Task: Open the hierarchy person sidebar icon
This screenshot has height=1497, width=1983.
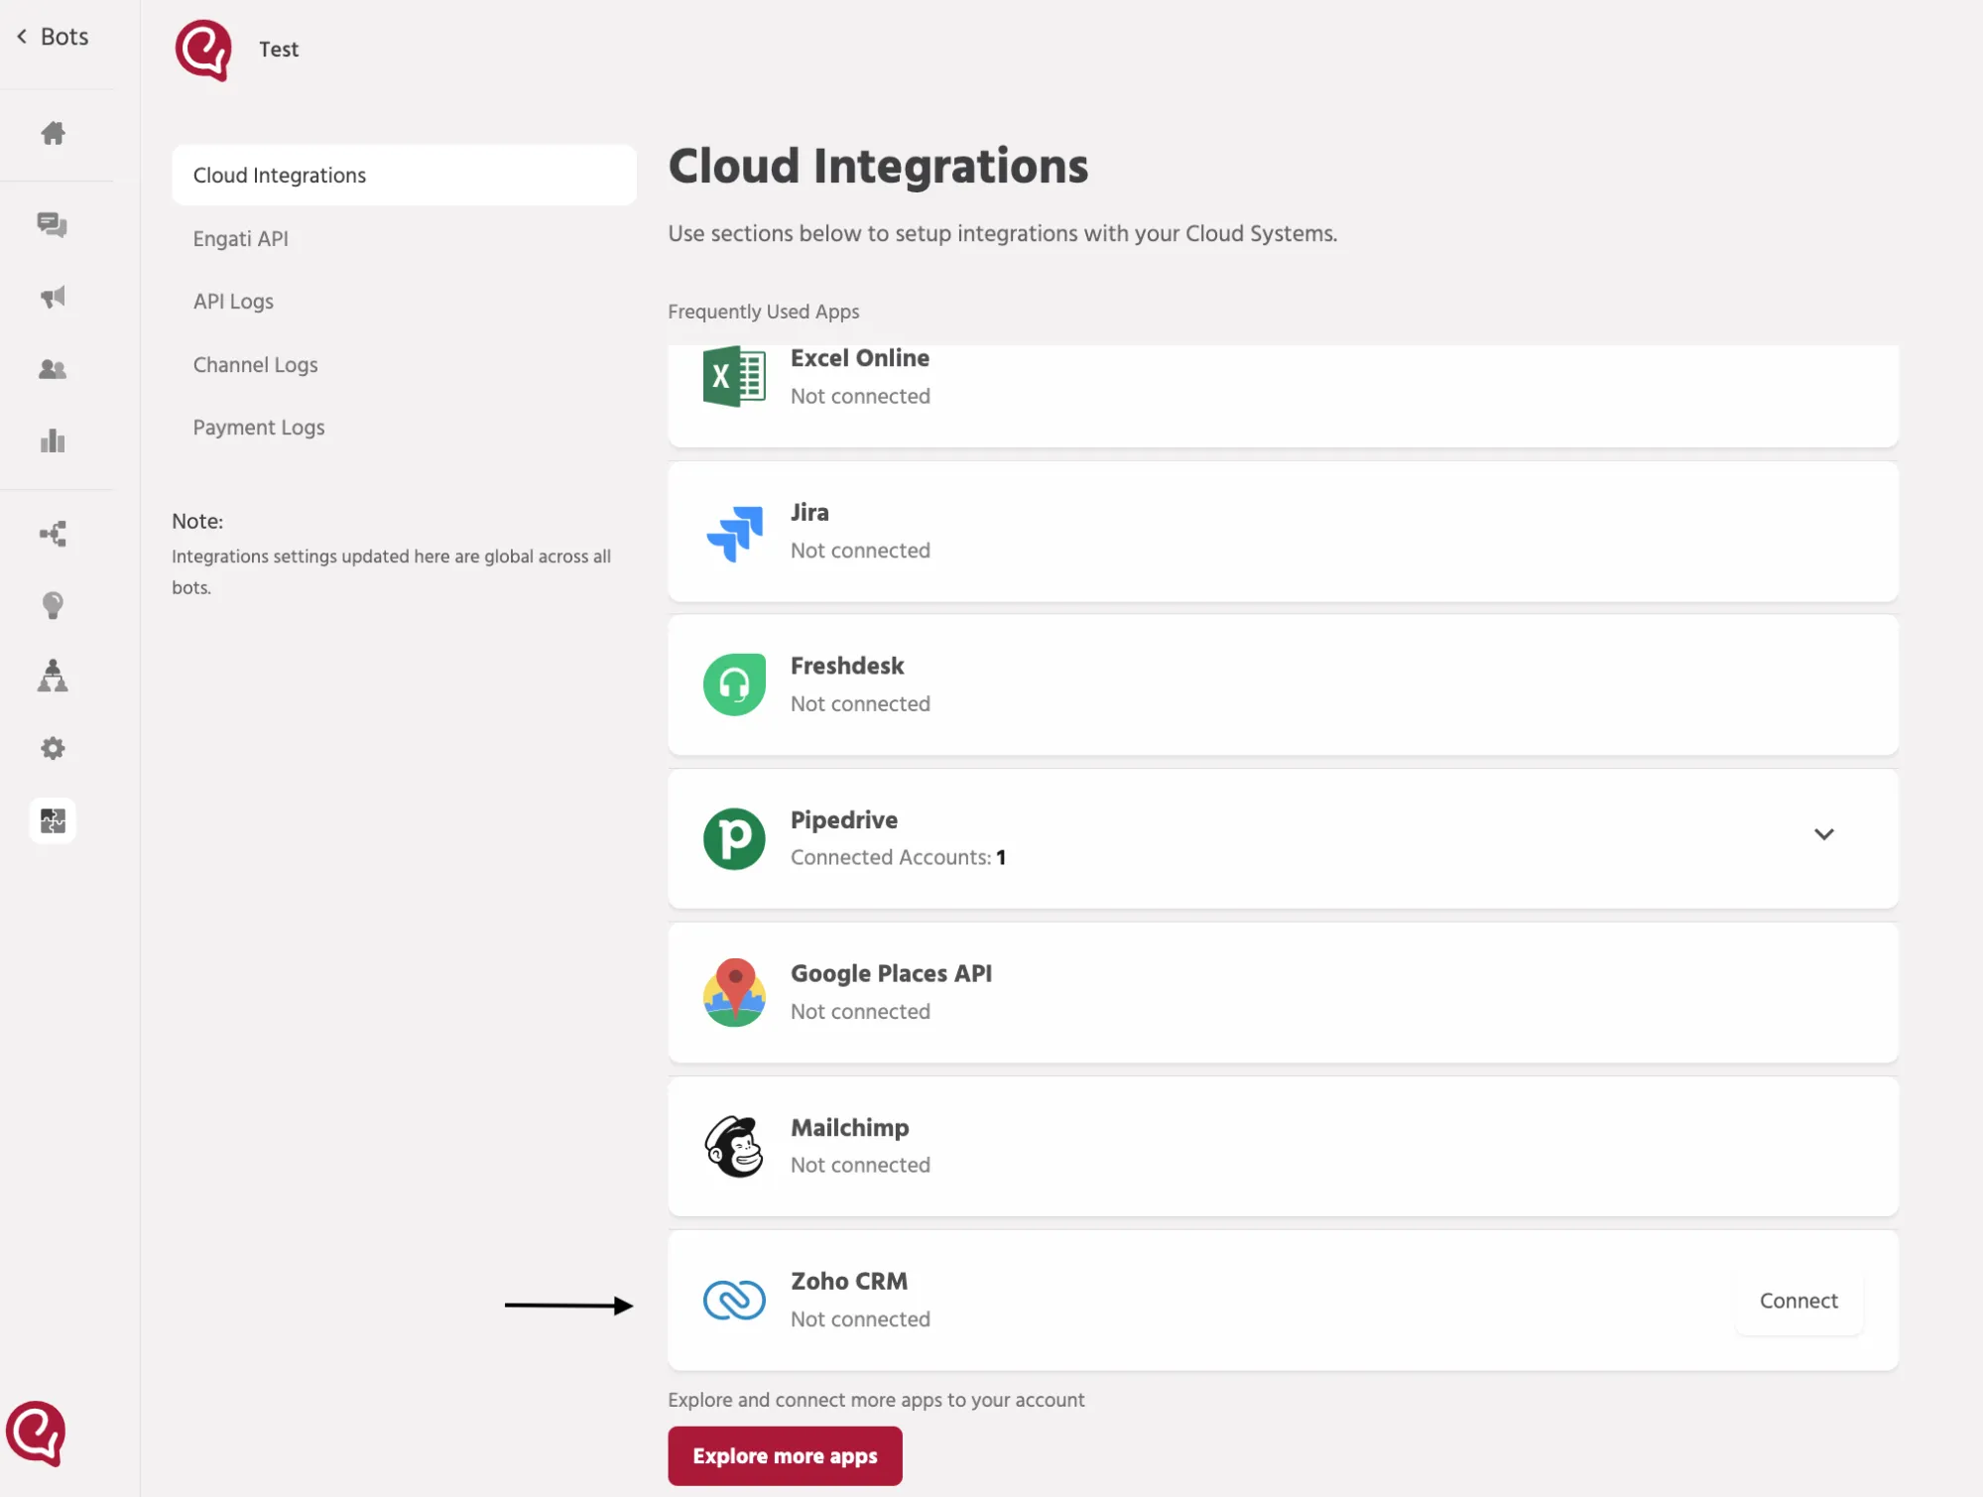Action: pyautogui.click(x=53, y=676)
